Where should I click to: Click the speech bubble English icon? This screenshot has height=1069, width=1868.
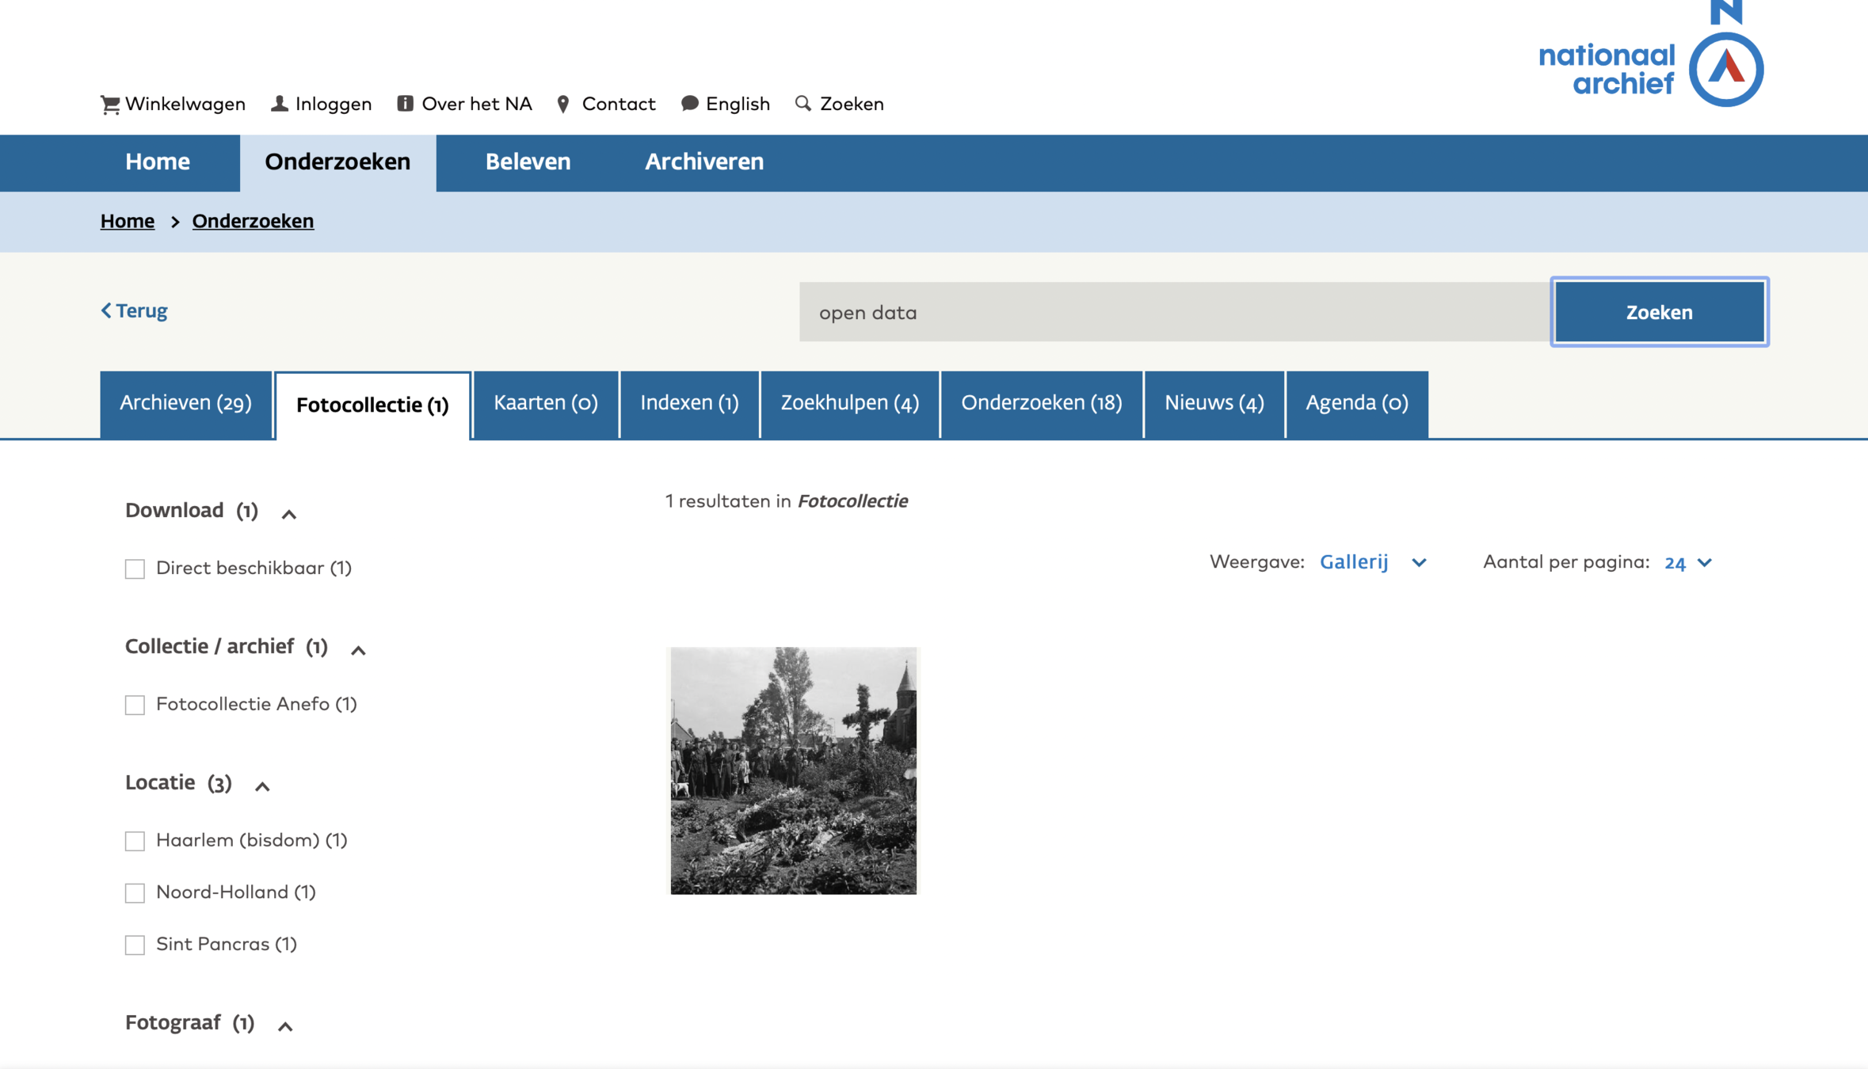click(x=689, y=104)
